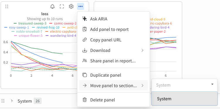This screenshot has width=220, height=109.
Task: Toggle unique-flower-5 legend entry
Action: click(28, 36)
